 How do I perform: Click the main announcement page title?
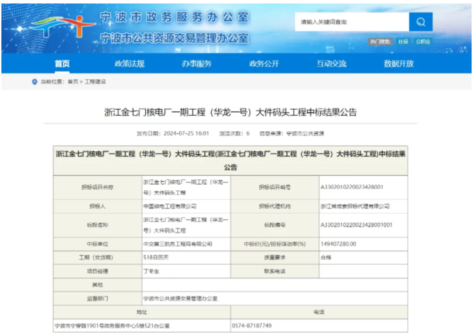click(x=231, y=112)
